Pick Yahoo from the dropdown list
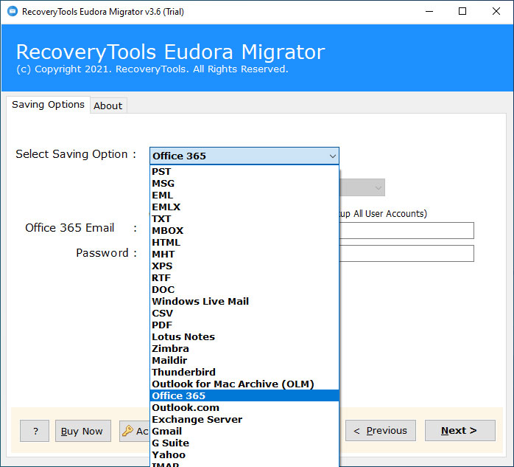Viewport: 514px width, 467px height. pos(244,455)
